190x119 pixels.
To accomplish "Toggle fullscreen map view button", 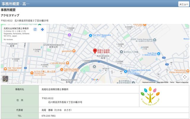I will pyautogui.click(x=185, y=77).
